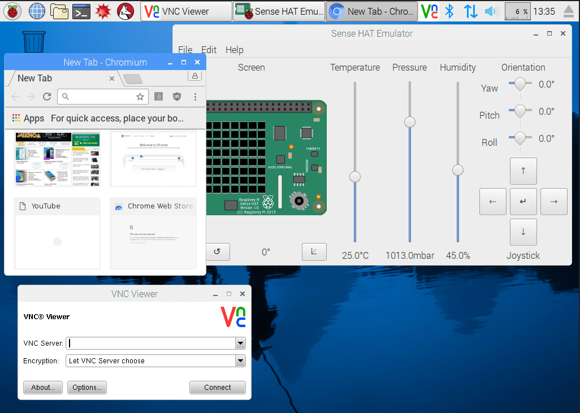Open the YouTube thumbnail tile
Screen dimensions: 580x413
pyautogui.click(x=57, y=233)
